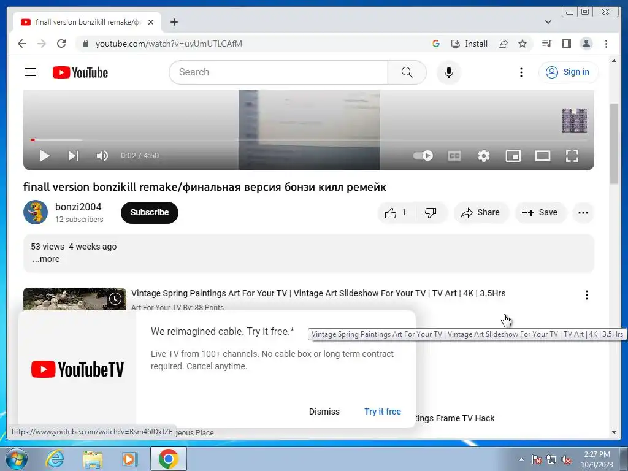This screenshot has height=471, width=628.
Task: Click the address bar URL
Action: [169, 44]
